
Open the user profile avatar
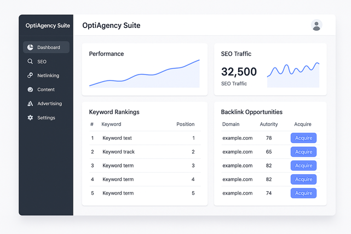[x=317, y=25]
